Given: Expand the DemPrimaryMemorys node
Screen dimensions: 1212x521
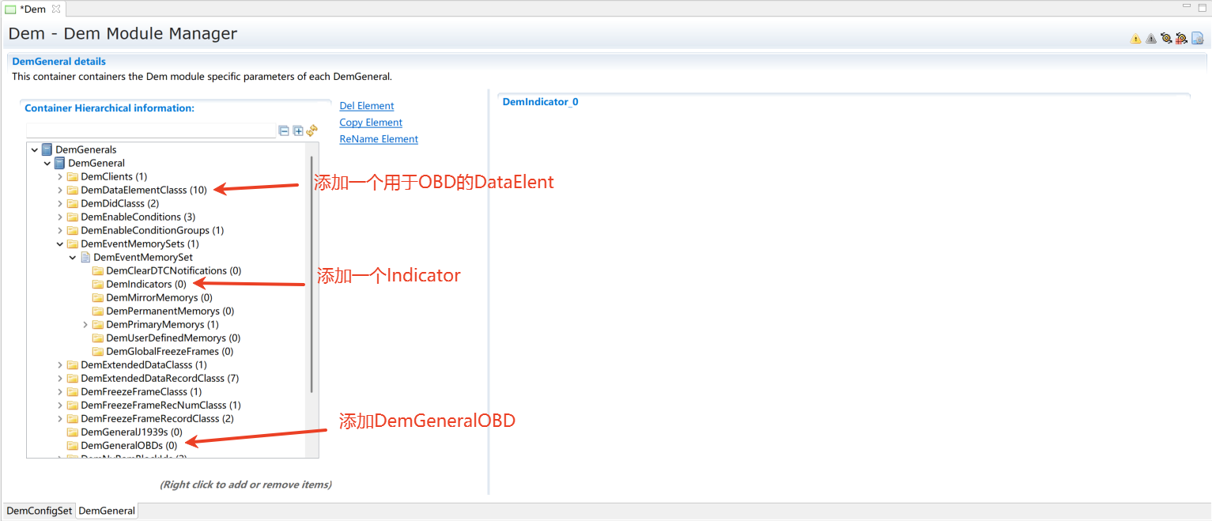Looking at the screenshot, I should click(x=85, y=325).
